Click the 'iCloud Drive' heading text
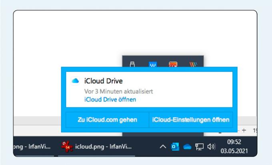 click(x=104, y=81)
